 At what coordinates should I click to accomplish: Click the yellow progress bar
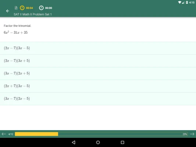coord(36,134)
